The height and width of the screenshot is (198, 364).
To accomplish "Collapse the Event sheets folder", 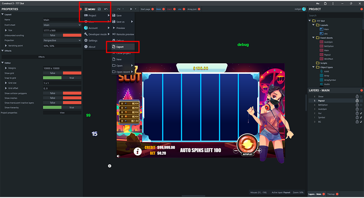I will pos(313,38).
